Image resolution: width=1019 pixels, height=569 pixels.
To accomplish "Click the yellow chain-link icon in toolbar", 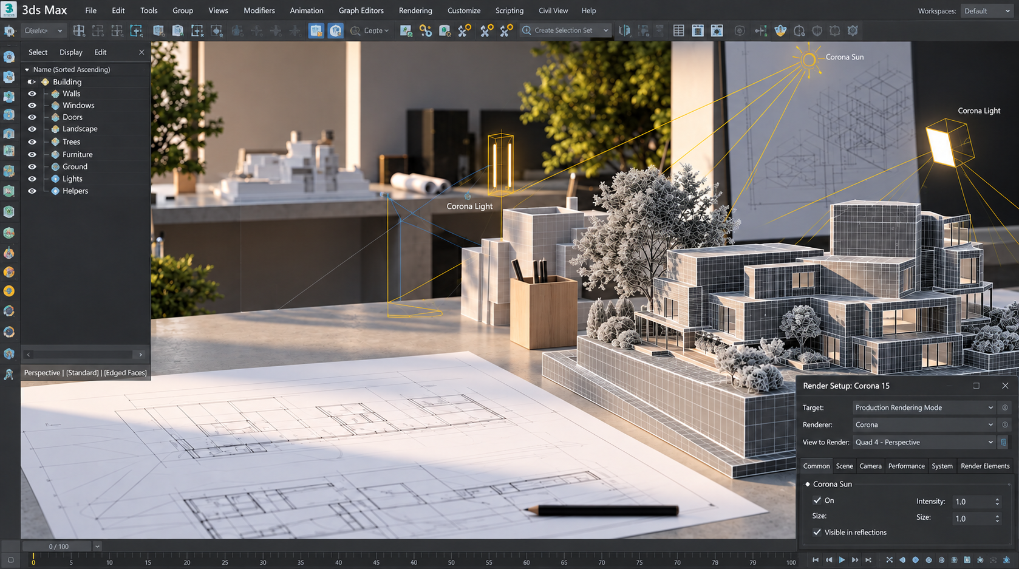I will point(426,30).
